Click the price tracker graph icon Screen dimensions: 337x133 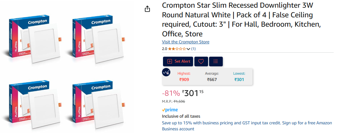click(x=166, y=72)
